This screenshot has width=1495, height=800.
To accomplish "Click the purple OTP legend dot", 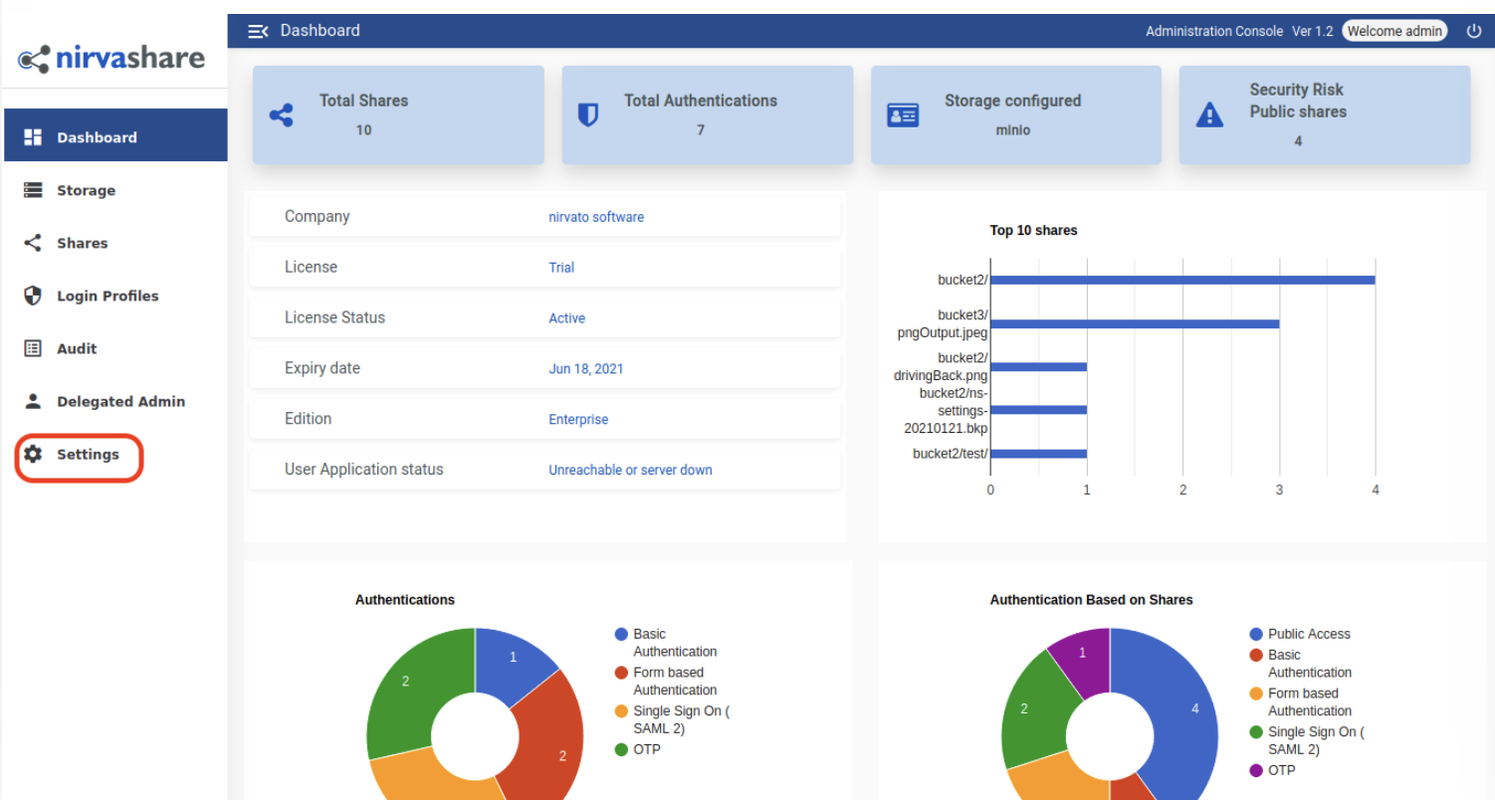I will click(1257, 770).
